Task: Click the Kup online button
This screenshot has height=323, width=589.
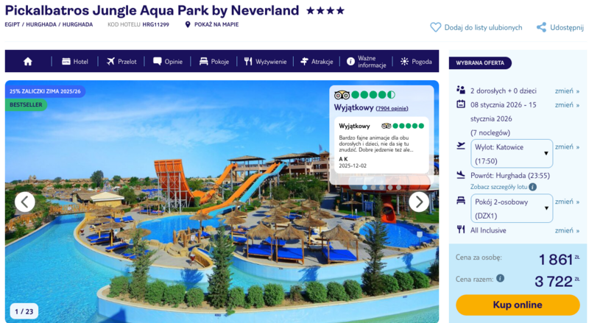Action: 518,305
